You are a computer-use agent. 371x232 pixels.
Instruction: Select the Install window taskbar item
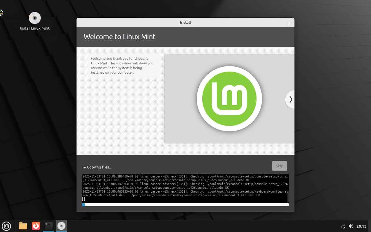61,226
